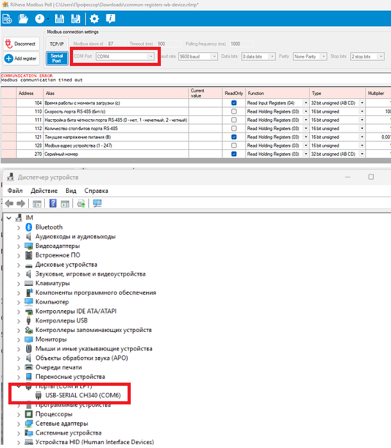Click the Help icon in Device Manager toolbar

coord(53,204)
